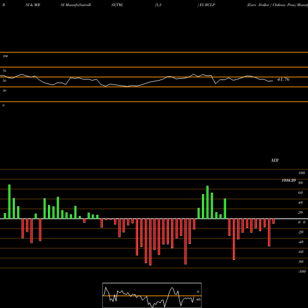Image resolution: width=308 pixels, height=308 pixels.
Task: Click the RSI axis label 70
Action: click(4, 71)
